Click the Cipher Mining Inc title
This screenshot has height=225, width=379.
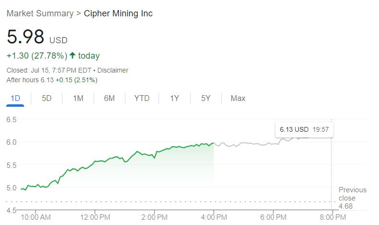118,13
